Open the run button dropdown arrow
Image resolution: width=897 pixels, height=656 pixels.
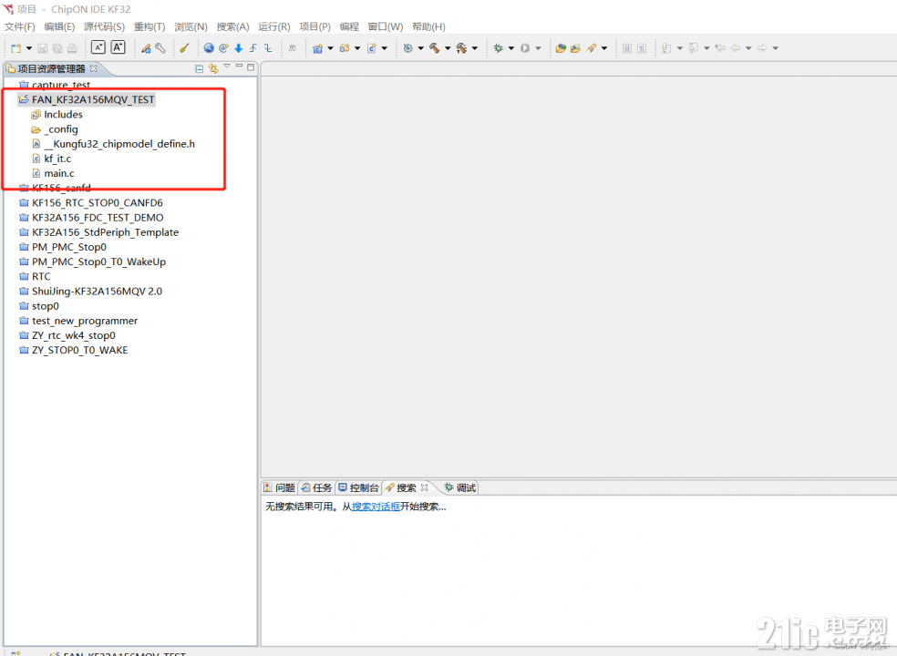pyautogui.click(x=538, y=48)
